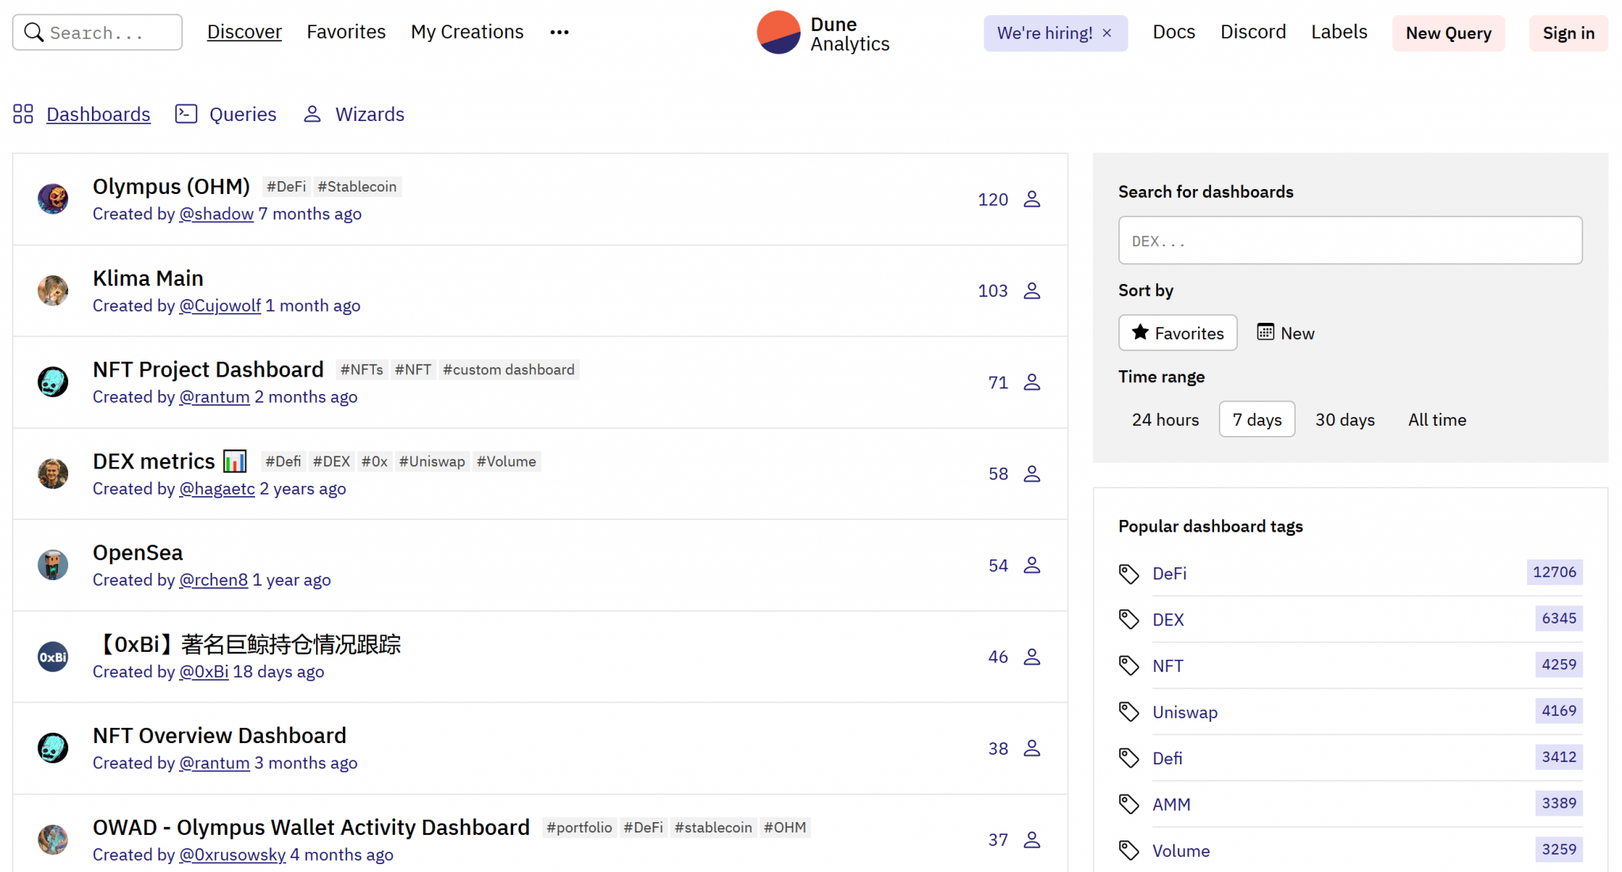1622x872 pixels.
Task: Click the tag icon next to DeFi
Action: 1129,574
